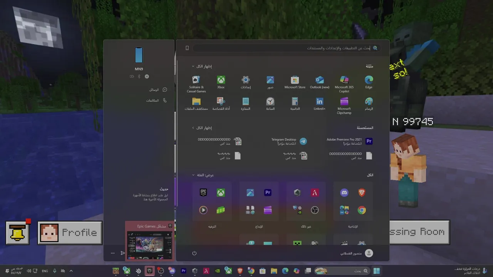
Task: Open الإنتاجية category folder label
Action: coord(353,227)
